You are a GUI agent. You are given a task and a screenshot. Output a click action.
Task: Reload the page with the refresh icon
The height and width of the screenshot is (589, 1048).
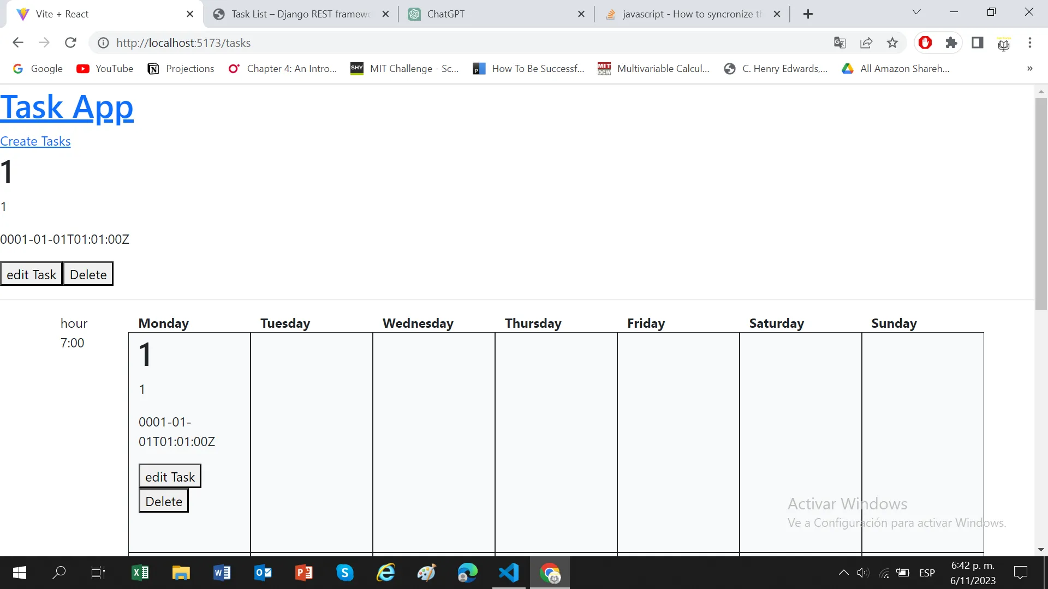(70, 43)
